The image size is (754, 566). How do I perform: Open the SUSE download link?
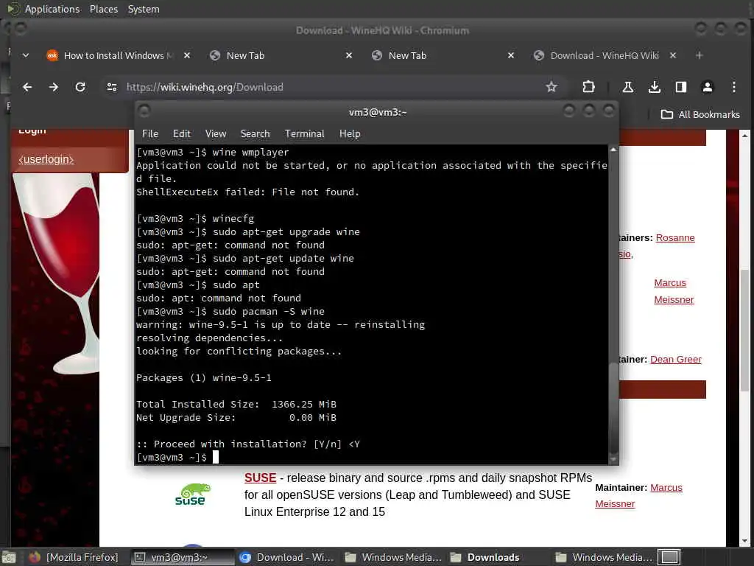point(260,478)
